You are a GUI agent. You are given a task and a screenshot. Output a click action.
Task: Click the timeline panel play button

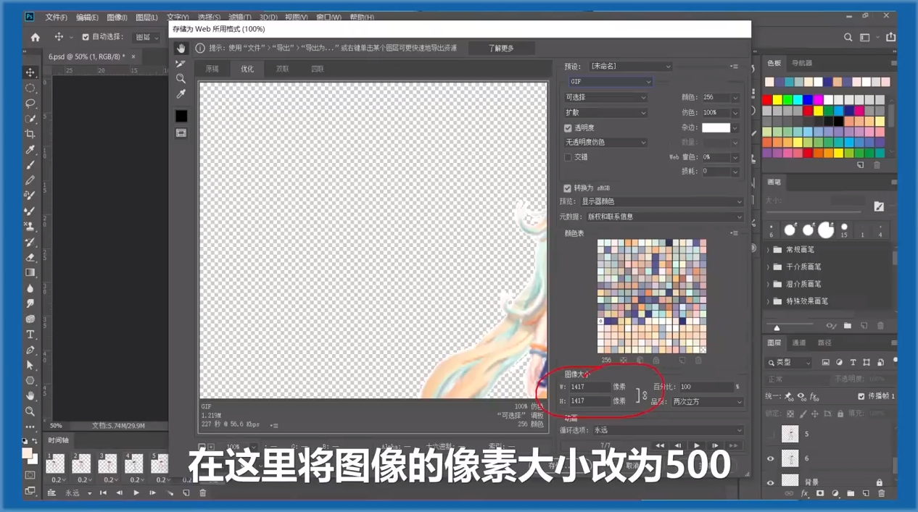[x=136, y=493]
